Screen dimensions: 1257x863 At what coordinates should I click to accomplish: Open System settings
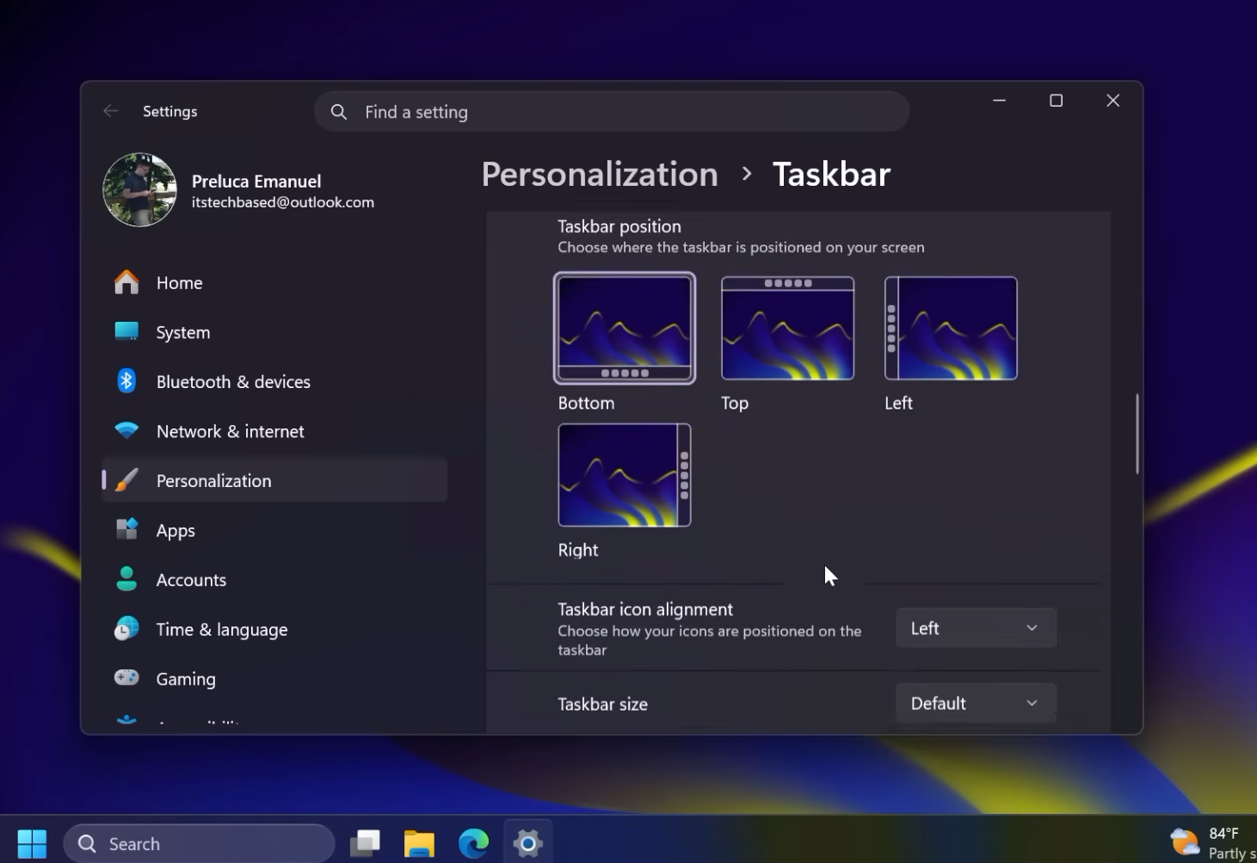point(274,332)
